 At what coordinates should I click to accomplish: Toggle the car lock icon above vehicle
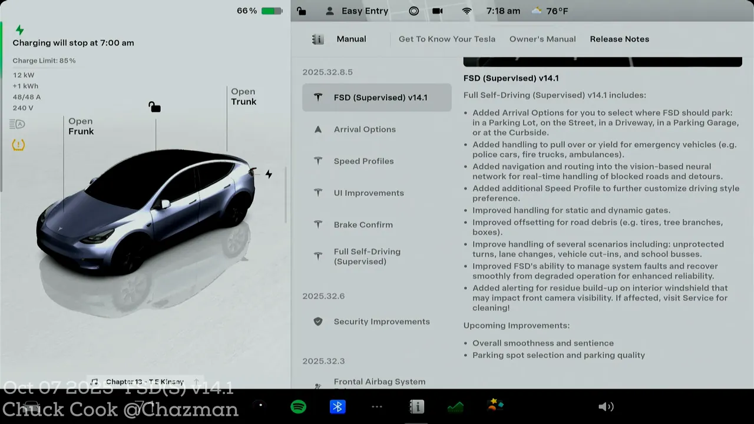point(154,107)
